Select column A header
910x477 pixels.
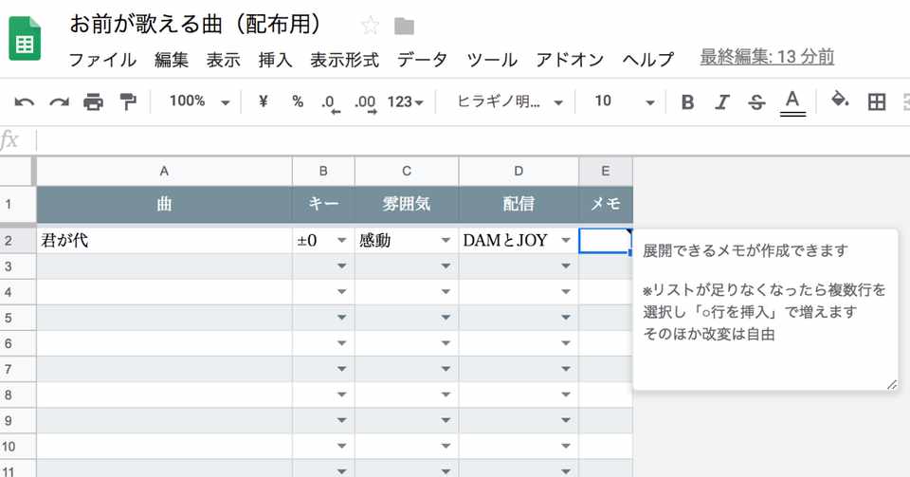coord(164,172)
